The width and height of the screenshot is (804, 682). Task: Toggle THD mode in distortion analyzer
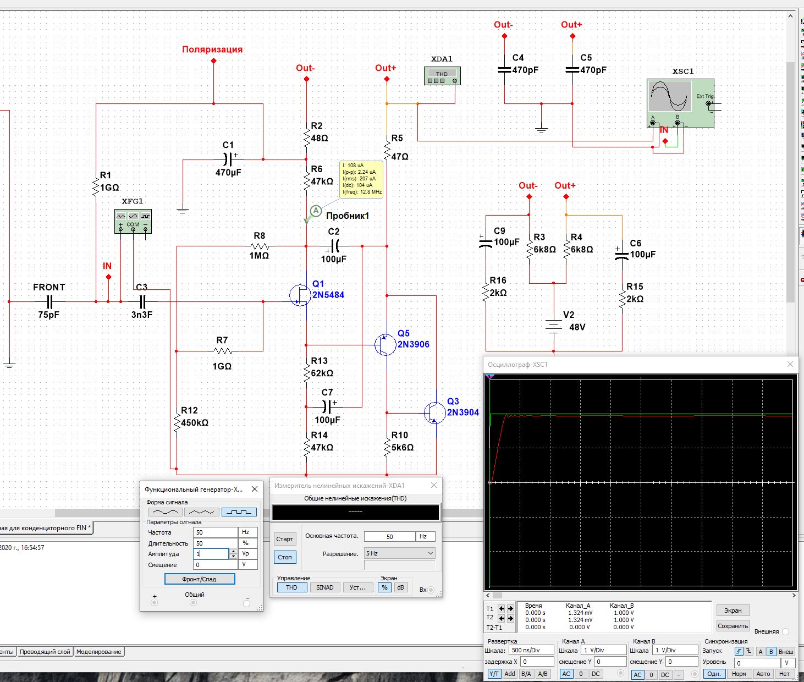click(291, 587)
